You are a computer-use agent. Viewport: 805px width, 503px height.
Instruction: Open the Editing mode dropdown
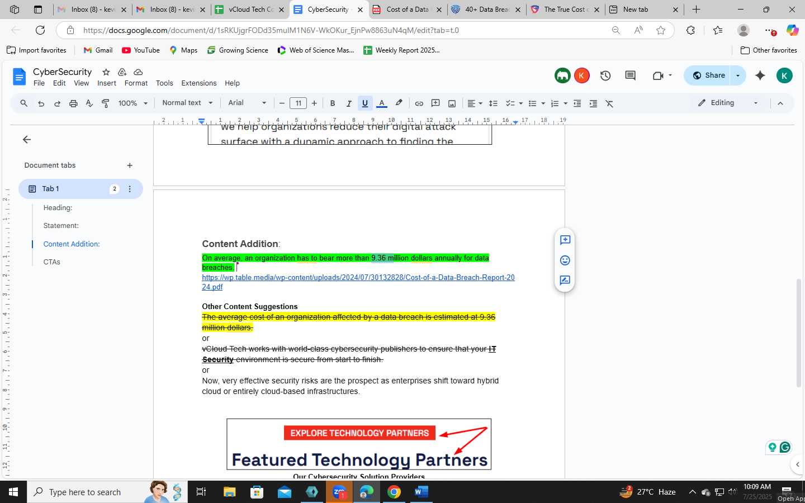coord(728,103)
